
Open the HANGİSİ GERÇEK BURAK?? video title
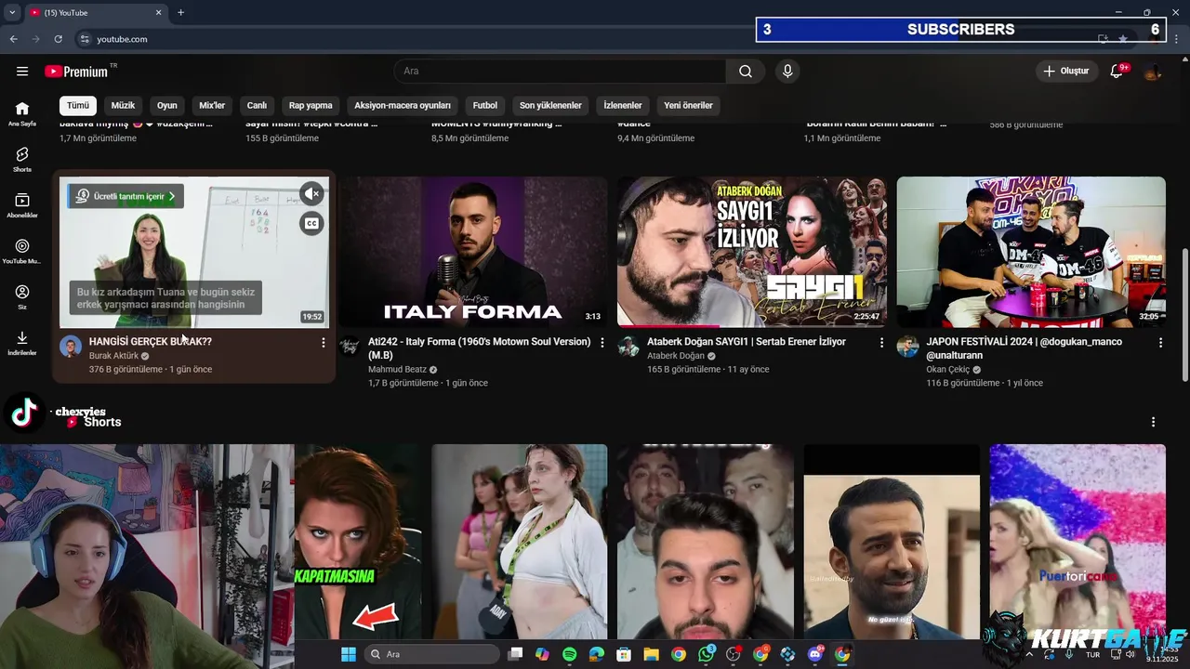click(x=151, y=342)
